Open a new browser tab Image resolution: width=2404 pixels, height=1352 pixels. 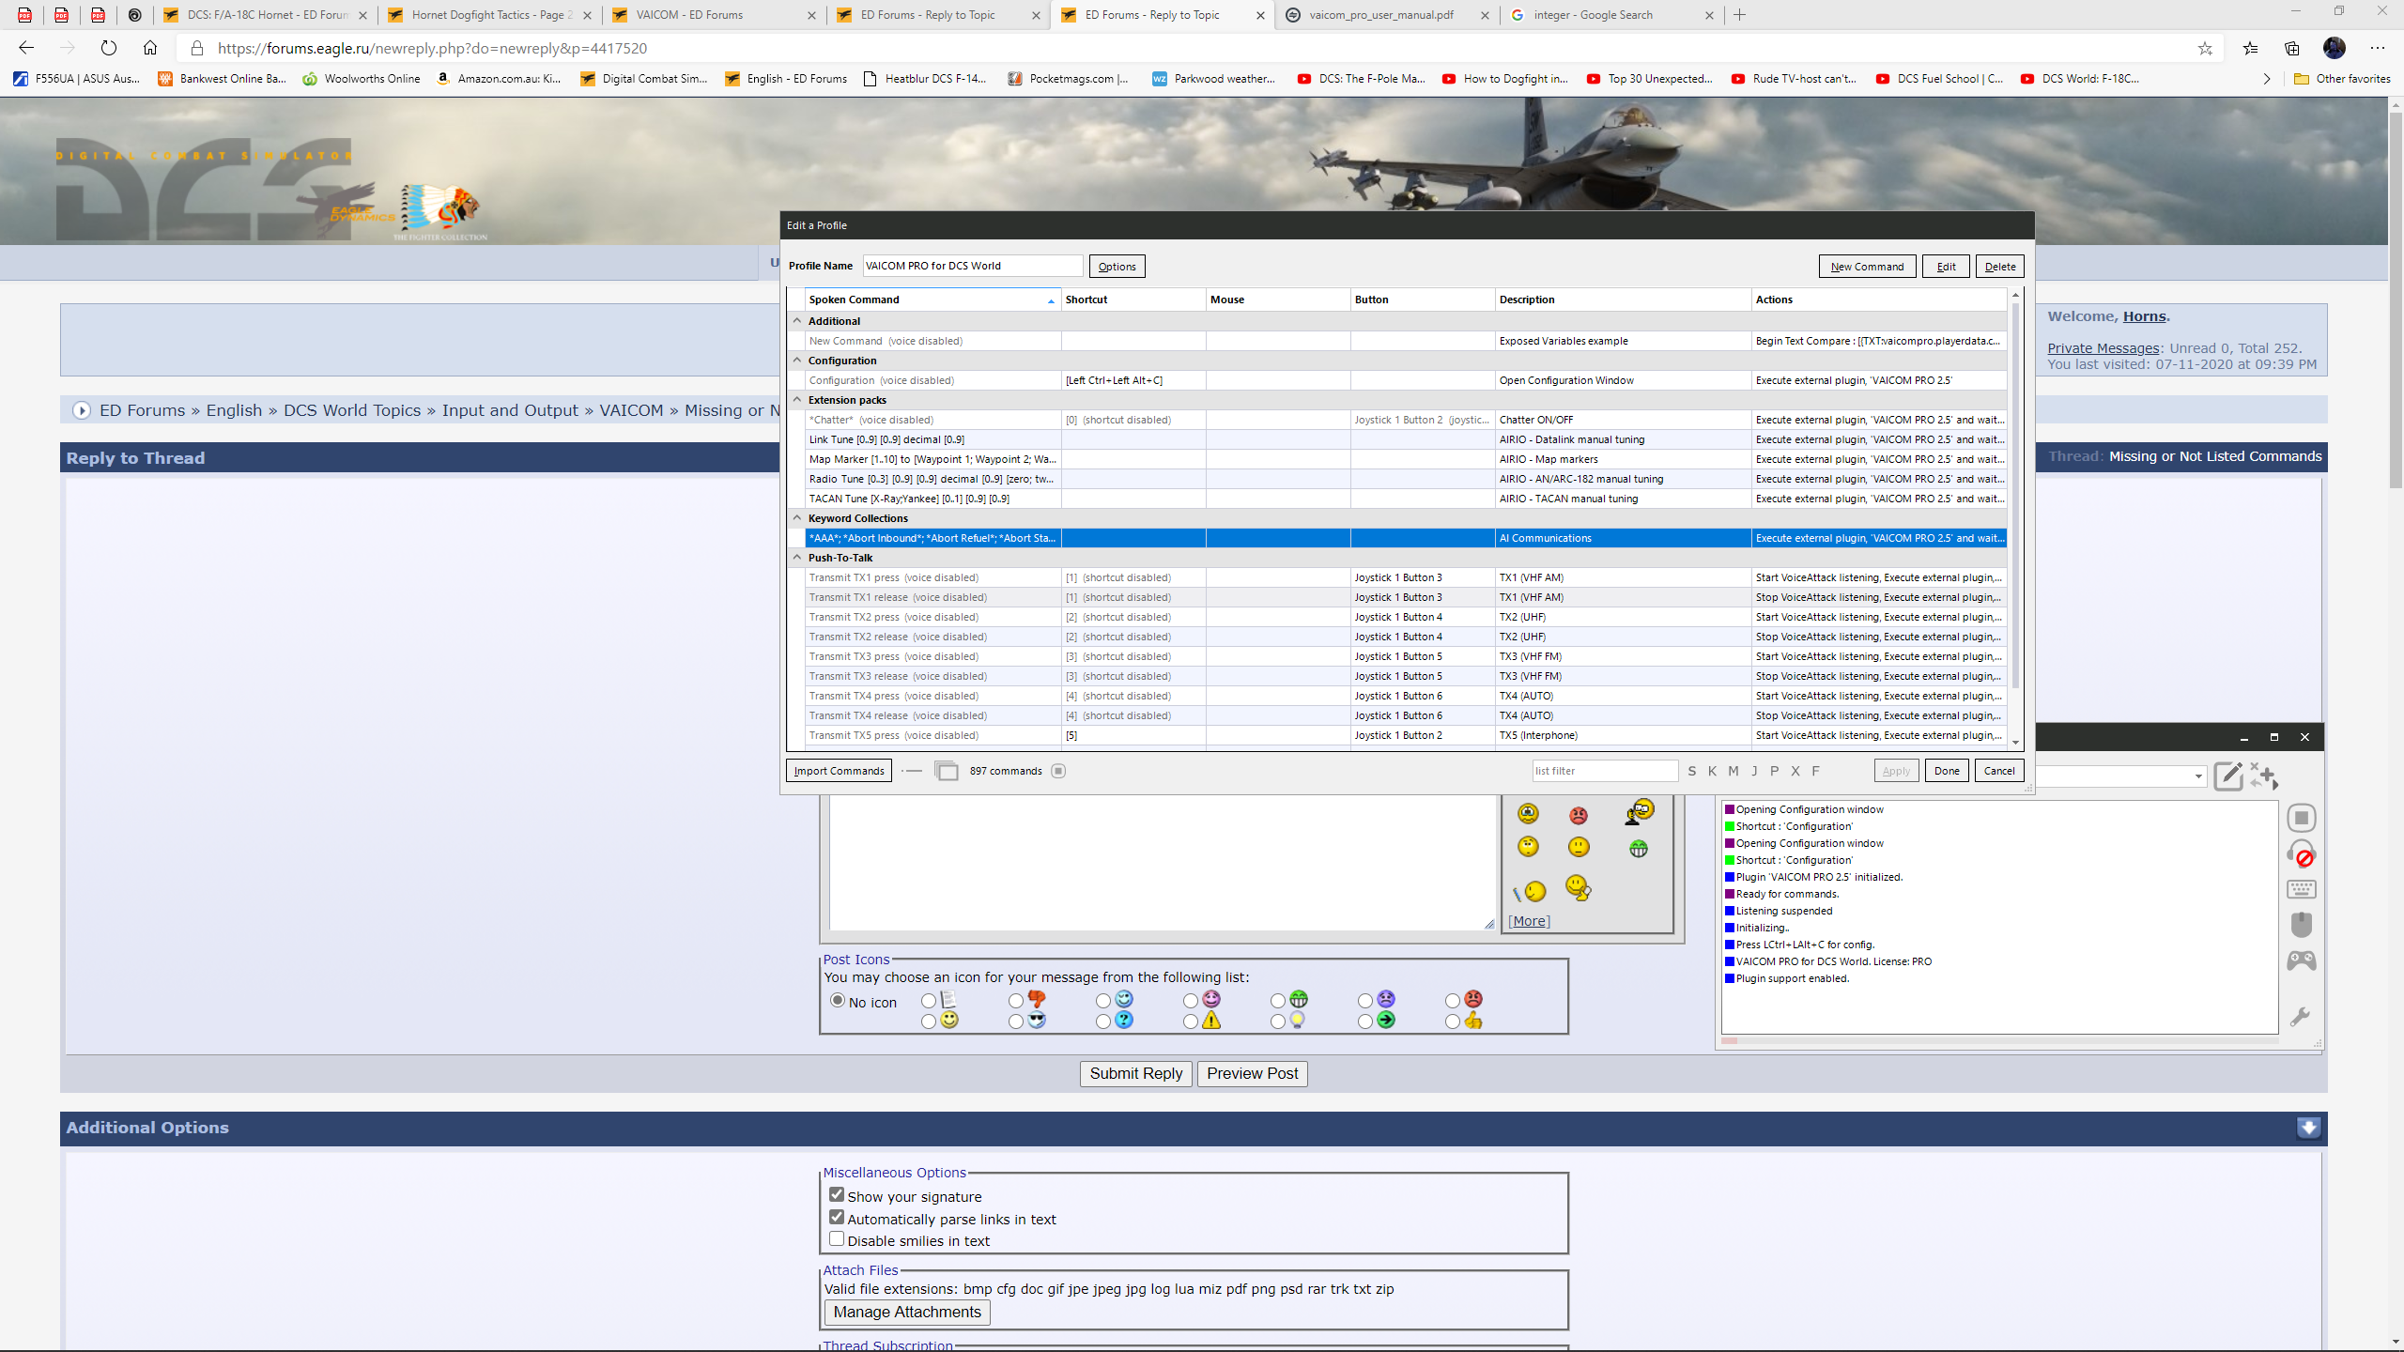click(x=1739, y=15)
